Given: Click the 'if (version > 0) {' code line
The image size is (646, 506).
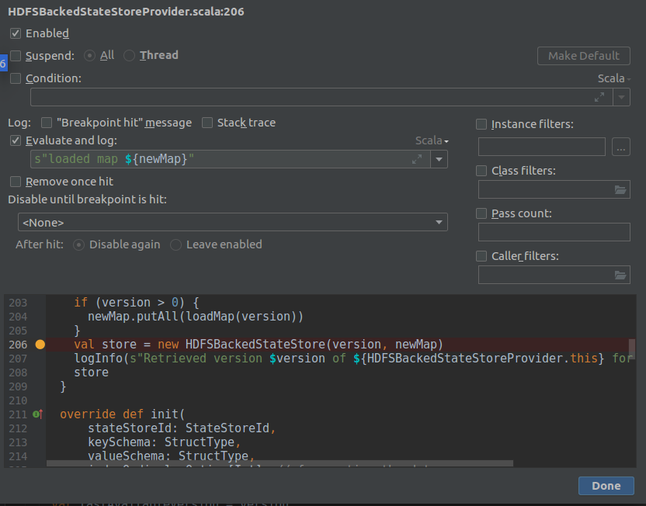Looking at the screenshot, I should (137, 303).
